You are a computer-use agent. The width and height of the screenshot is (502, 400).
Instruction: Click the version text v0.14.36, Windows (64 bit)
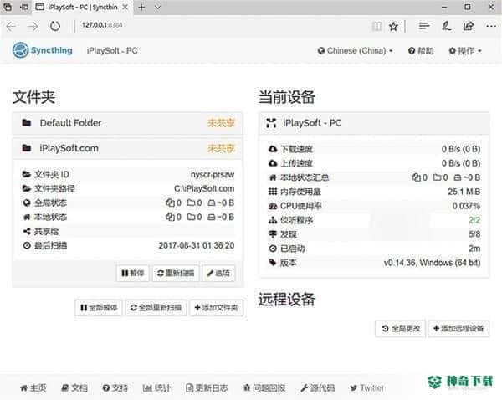click(432, 263)
